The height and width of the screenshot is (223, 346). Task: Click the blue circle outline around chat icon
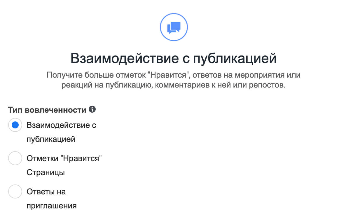(x=174, y=27)
